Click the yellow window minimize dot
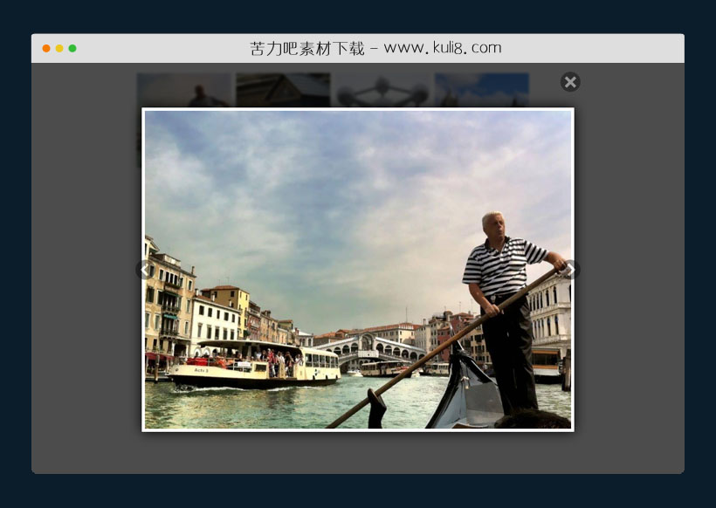 coord(59,48)
